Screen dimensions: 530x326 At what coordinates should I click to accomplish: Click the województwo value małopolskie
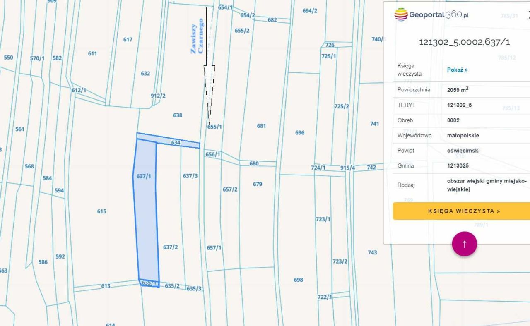[x=463, y=135]
